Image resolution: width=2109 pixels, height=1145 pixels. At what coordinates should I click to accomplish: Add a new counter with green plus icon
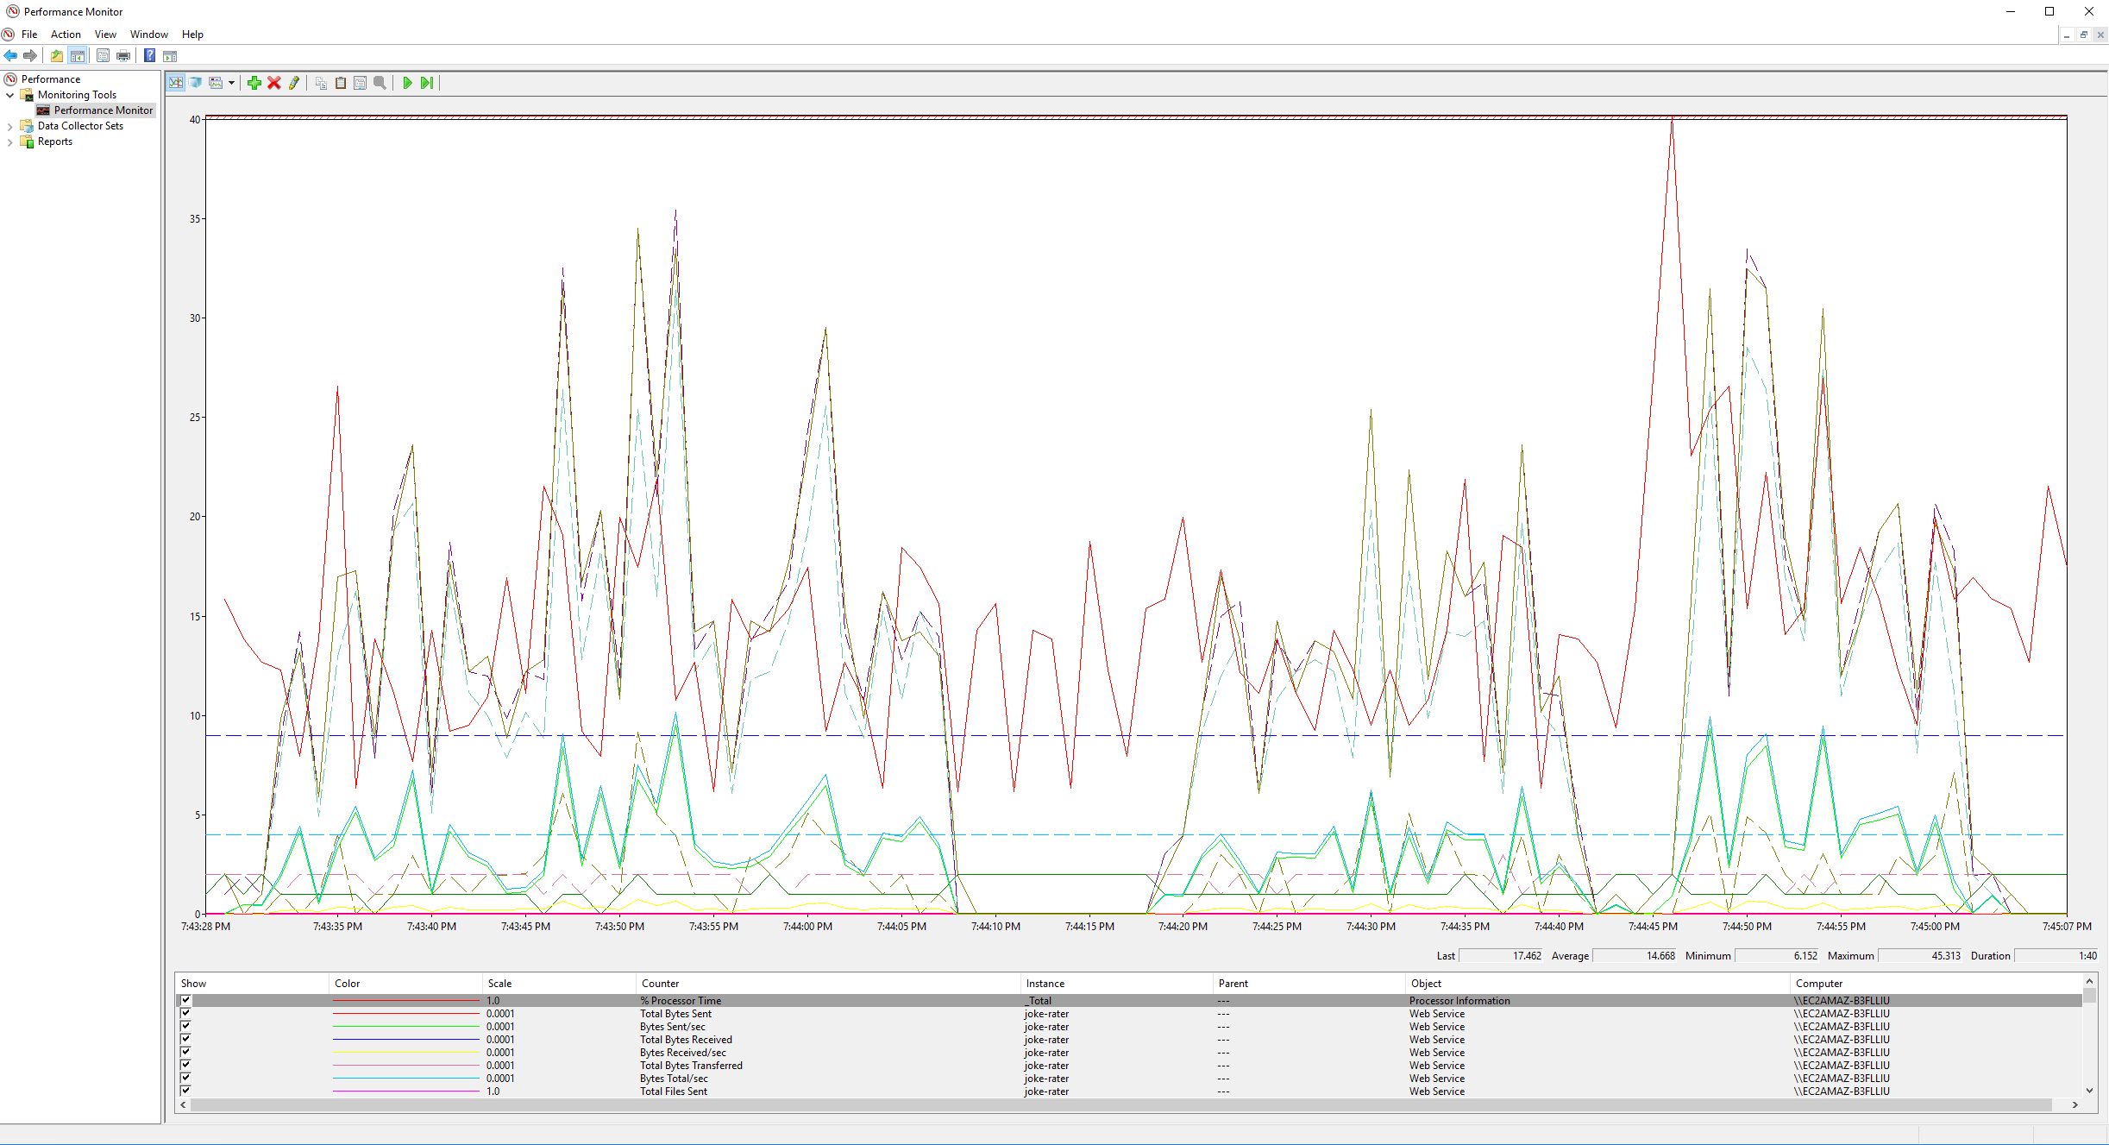pos(254,83)
